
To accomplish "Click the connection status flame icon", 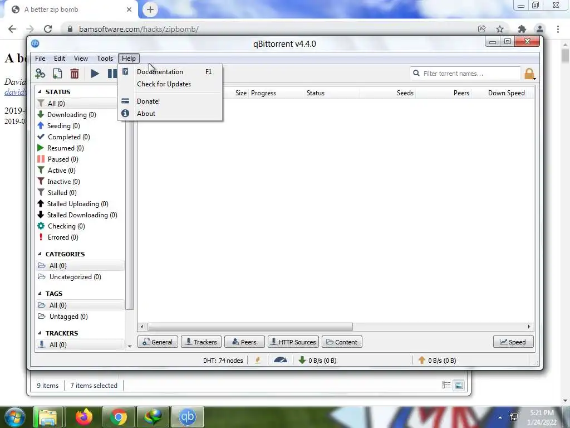I will [x=258, y=361].
